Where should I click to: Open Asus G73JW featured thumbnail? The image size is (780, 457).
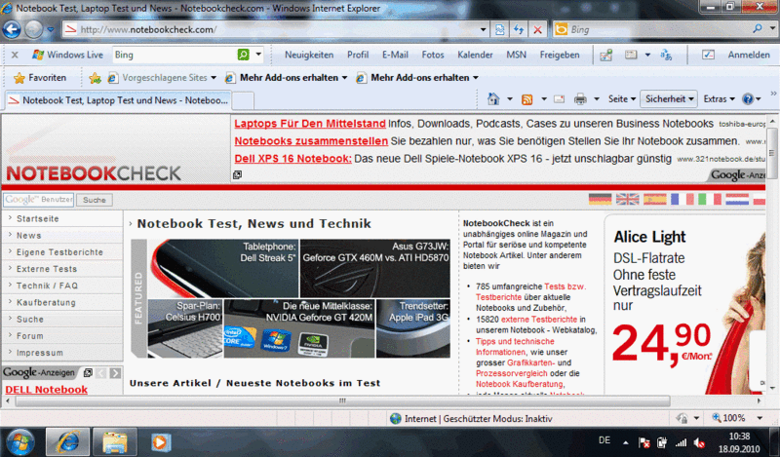point(375,269)
